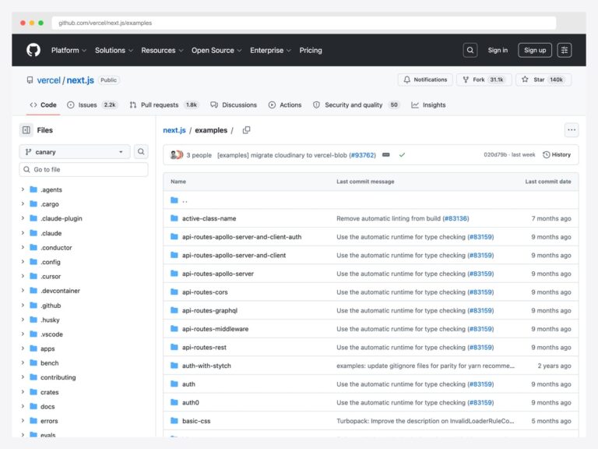598x449 pixels.
Task: Expand the commit message ellipsis icon
Action: pos(386,155)
